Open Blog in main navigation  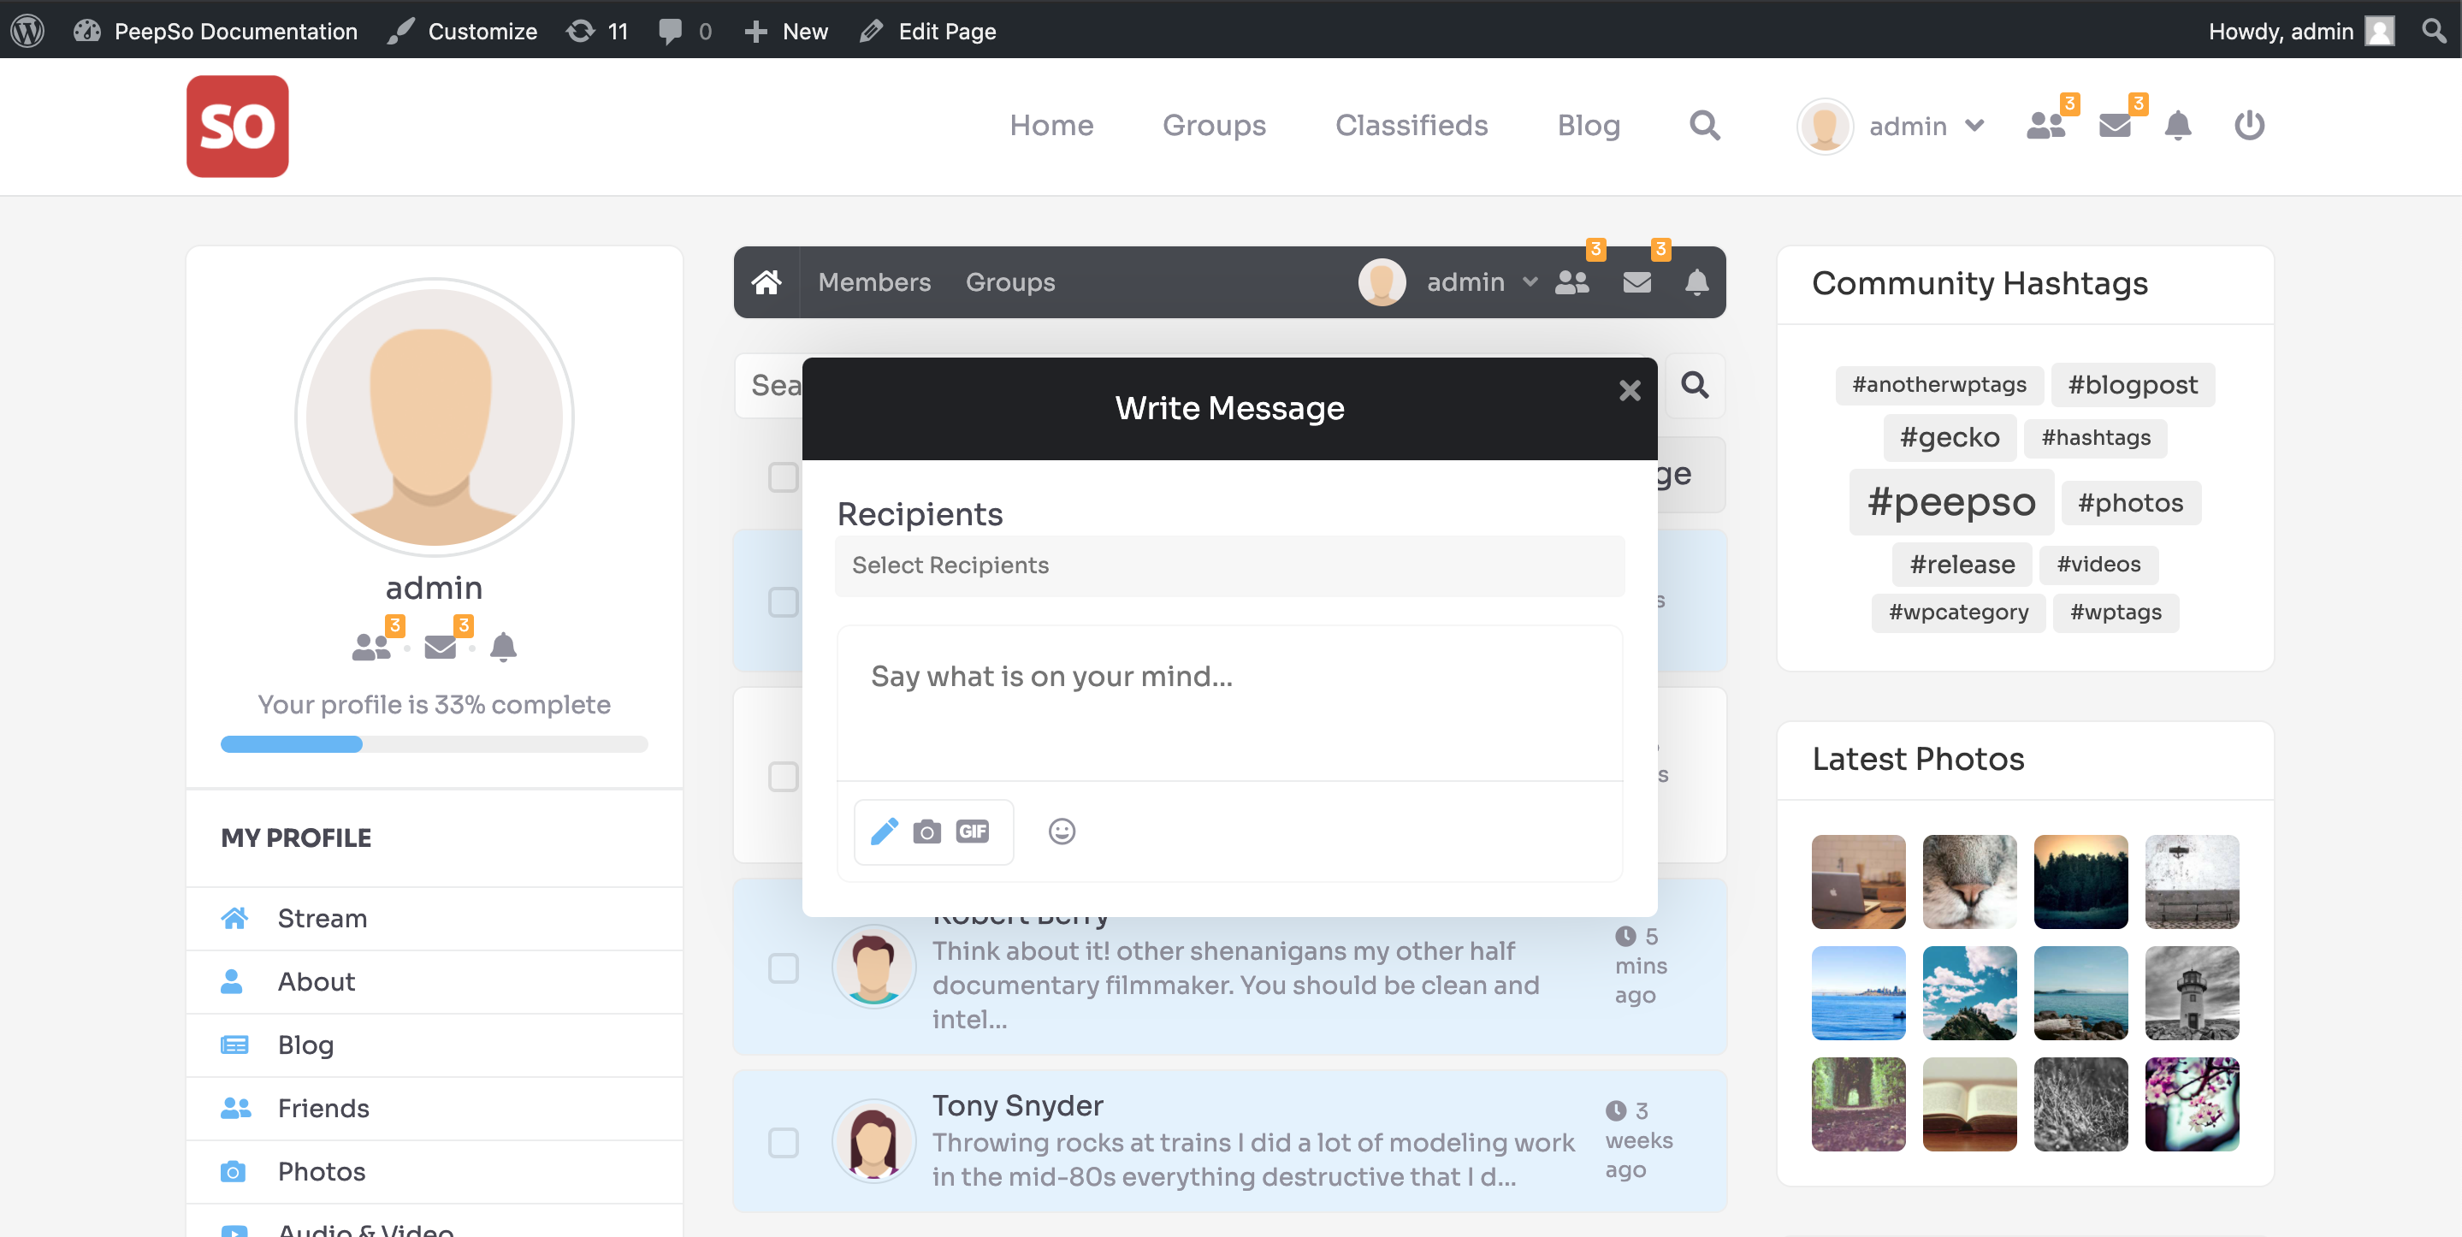(1588, 125)
